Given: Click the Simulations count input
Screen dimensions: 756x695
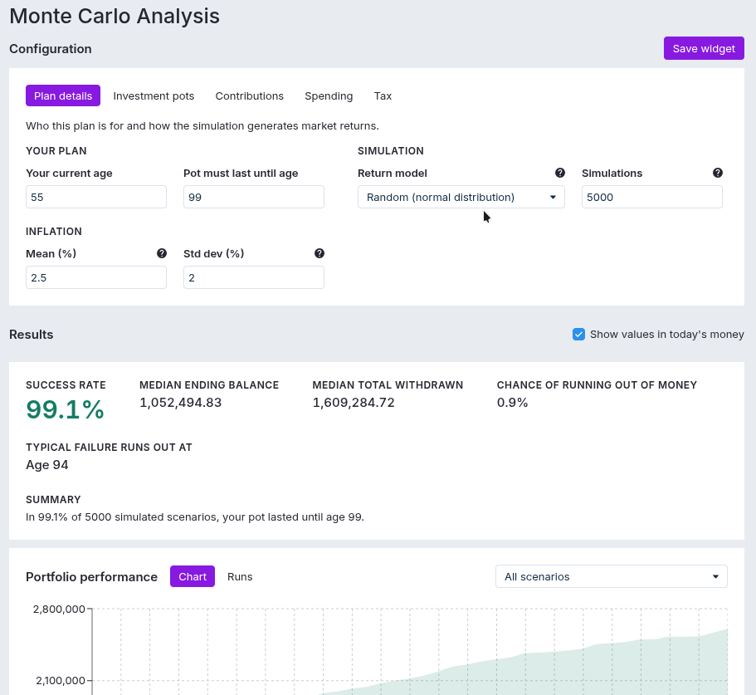Looking at the screenshot, I should (652, 197).
